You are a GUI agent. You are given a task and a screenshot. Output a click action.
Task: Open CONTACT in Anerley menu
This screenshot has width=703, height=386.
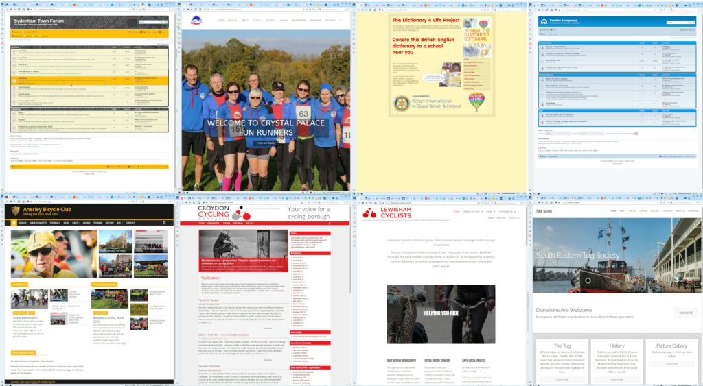130,223
